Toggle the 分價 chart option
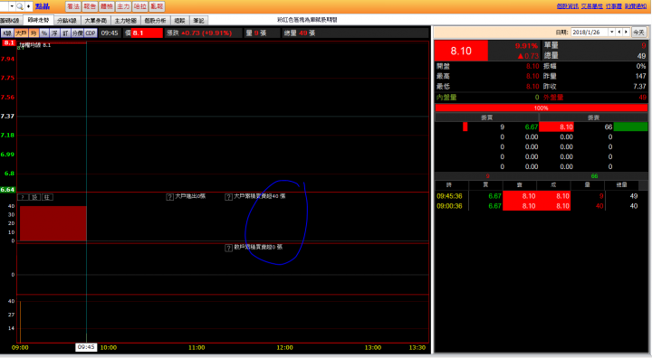 [x=77, y=33]
